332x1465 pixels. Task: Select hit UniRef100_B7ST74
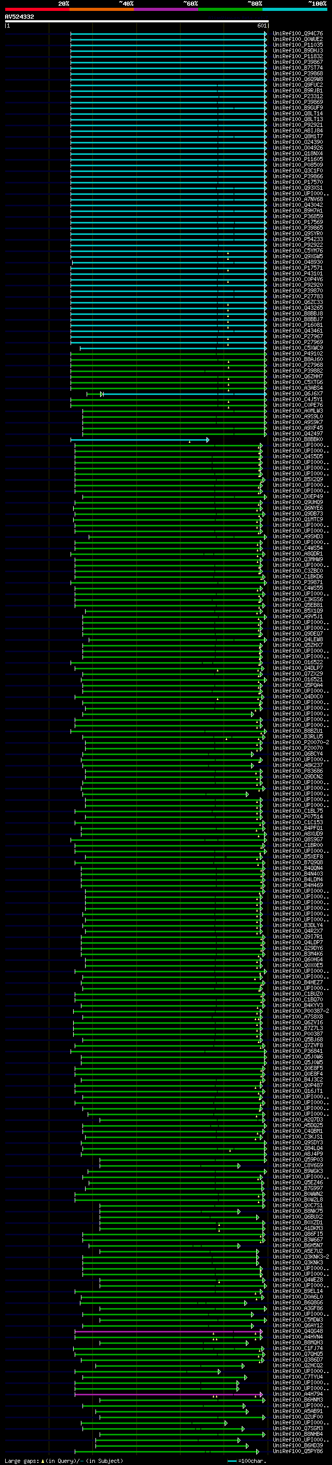pyautogui.click(x=298, y=68)
